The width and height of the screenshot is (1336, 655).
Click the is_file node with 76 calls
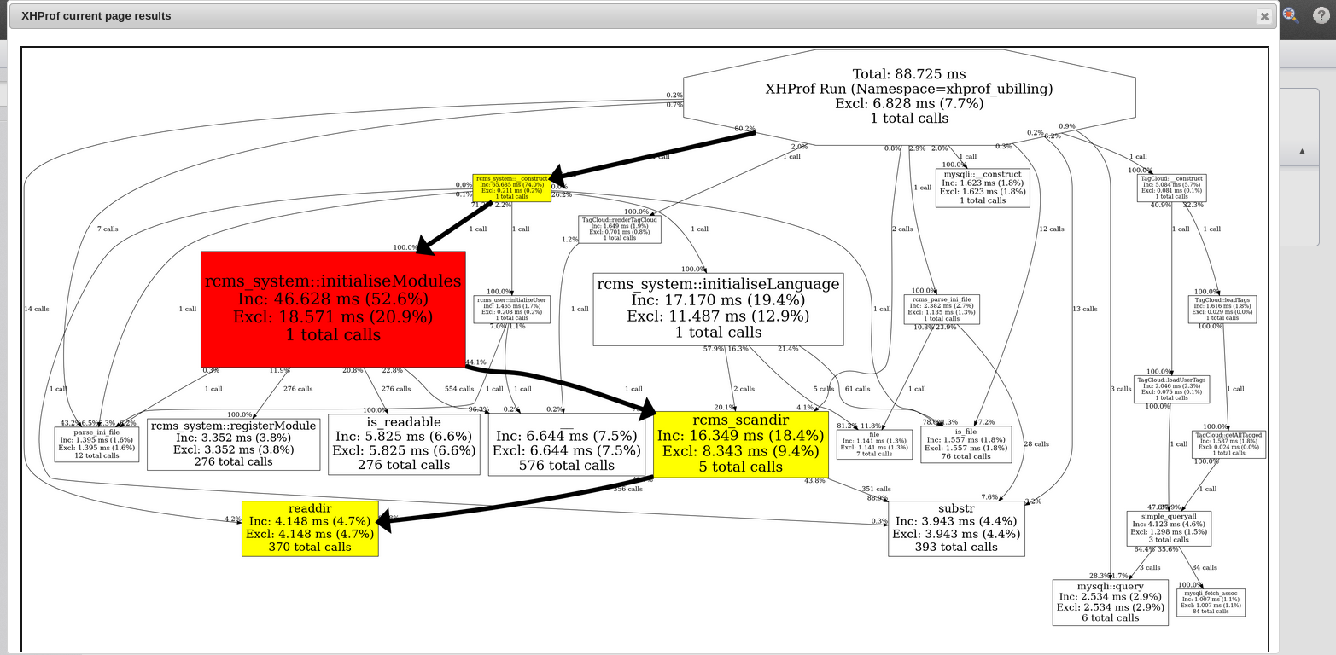pyautogui.click(x=966, y=443)
